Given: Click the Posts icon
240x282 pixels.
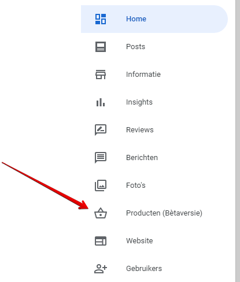Looking at the screenshot, I should point(101,47).
